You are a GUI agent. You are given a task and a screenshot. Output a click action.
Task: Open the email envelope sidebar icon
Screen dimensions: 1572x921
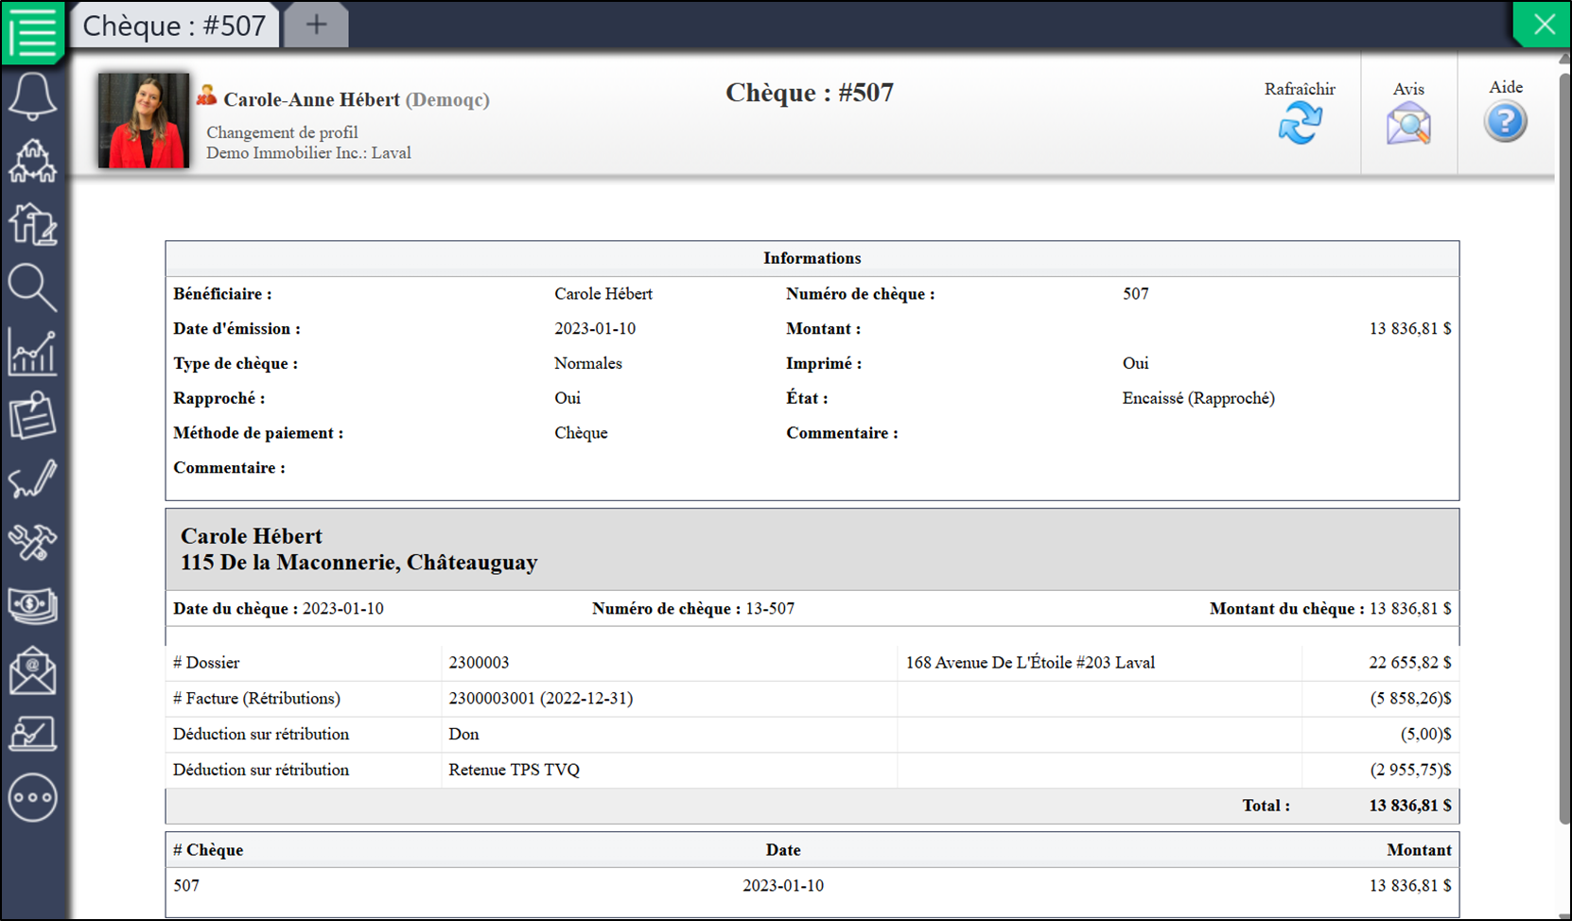coord(33,670)
